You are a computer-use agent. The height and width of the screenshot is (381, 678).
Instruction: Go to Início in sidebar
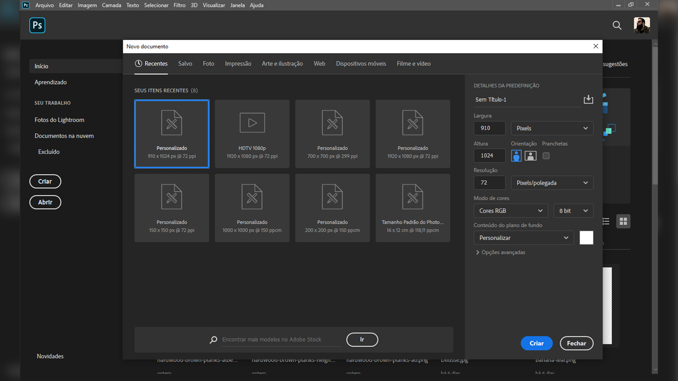tap(76, 66)
